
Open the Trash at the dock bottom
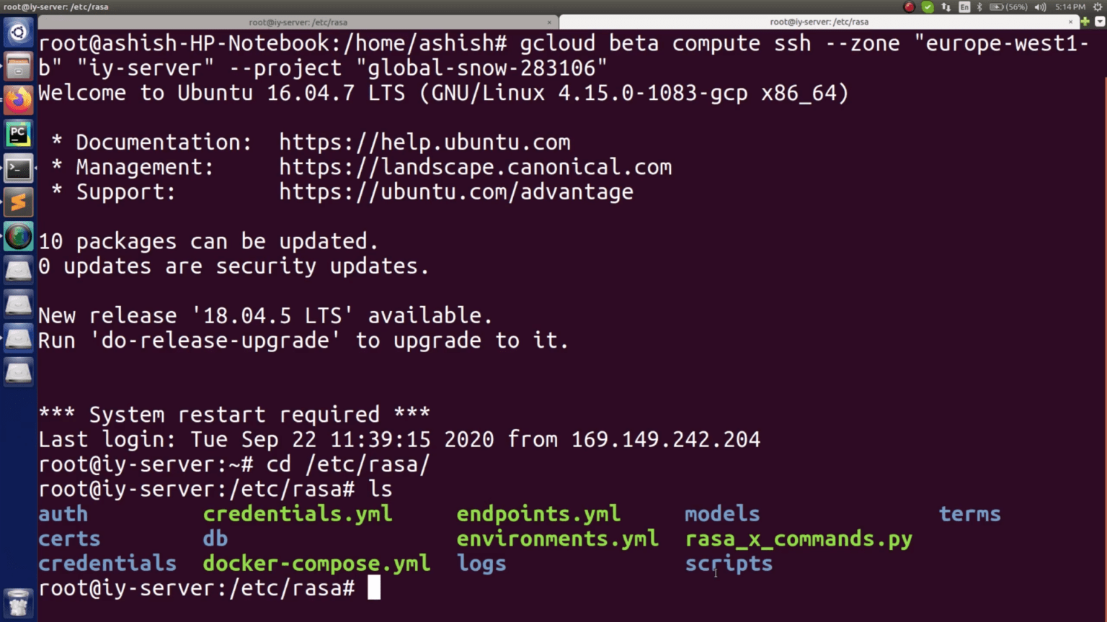coord(18,603)
